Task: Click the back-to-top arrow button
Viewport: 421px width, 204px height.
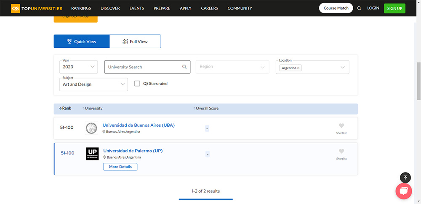Action: pyautogui.click(x=405, y=178)
